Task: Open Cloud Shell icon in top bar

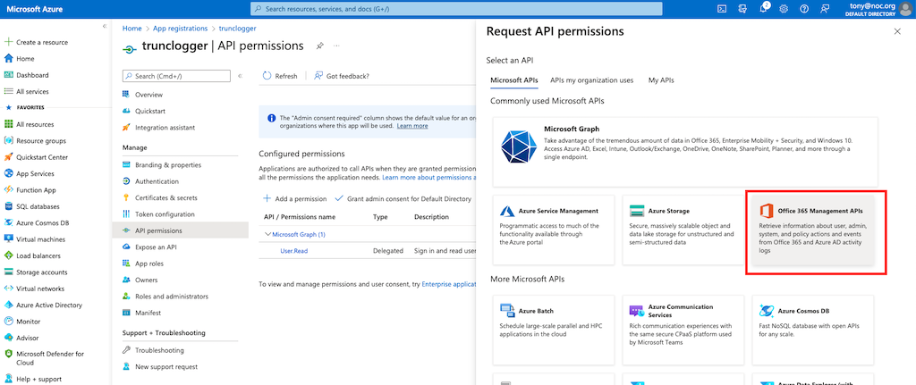Action: tap(722, 9)
